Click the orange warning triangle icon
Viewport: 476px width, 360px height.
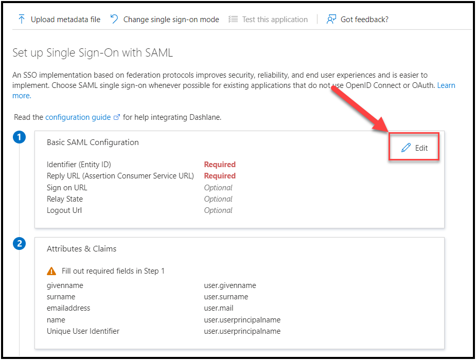click(x=51, y=271)
